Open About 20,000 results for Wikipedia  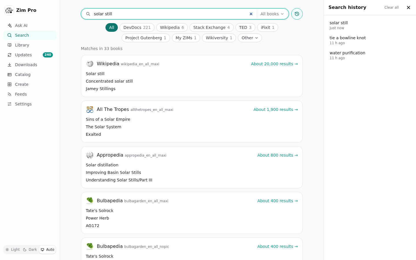click(274, 64)
